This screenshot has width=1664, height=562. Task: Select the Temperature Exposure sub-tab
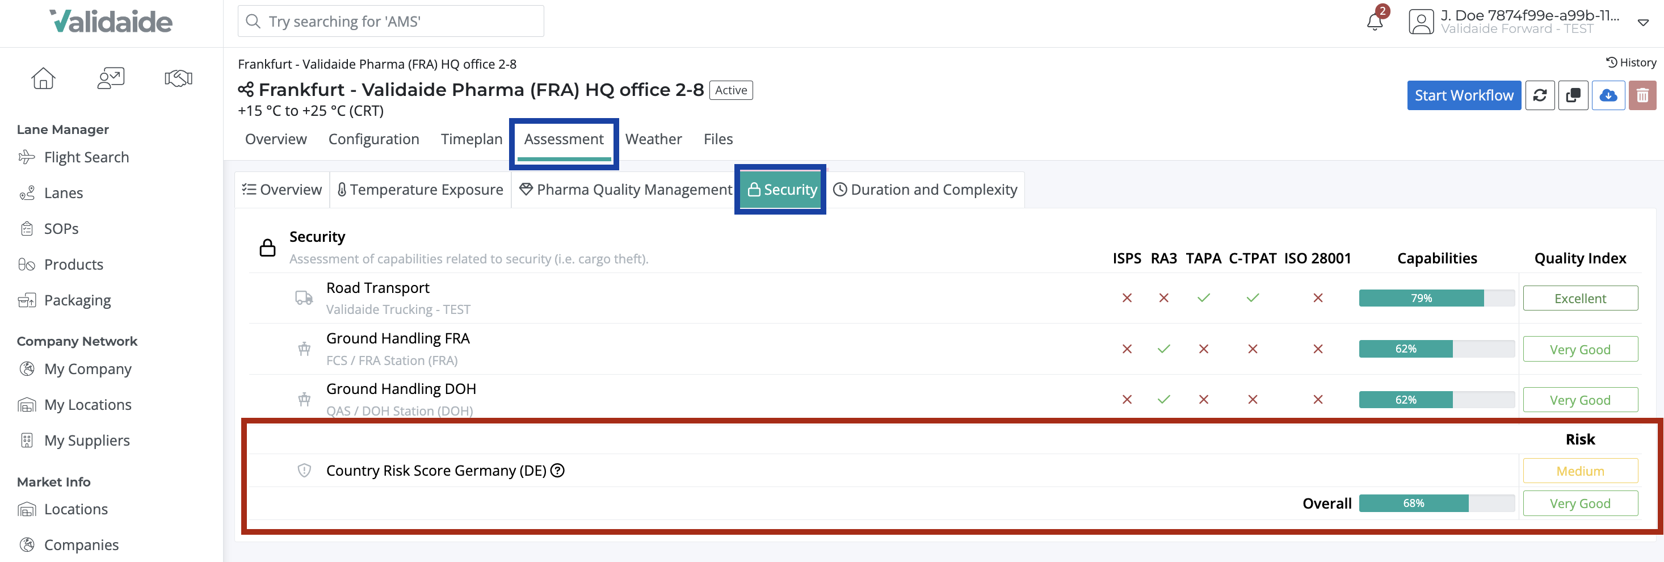tap(421, 189)
